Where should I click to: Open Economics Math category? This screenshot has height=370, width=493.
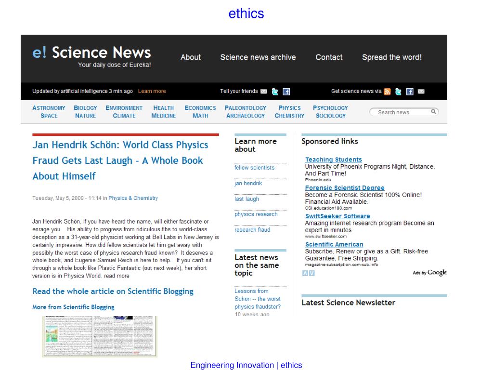pos(200,112)
